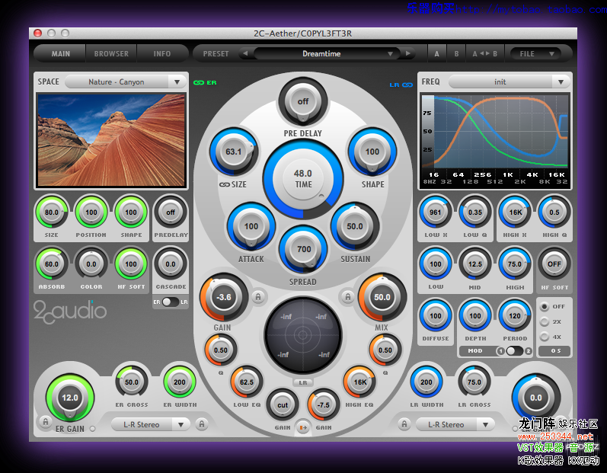
Task: Toggle the ER/LR cascade switch
Action: coord(171,302)
